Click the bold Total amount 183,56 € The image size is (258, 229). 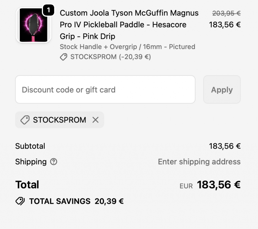tap(218, 185)
